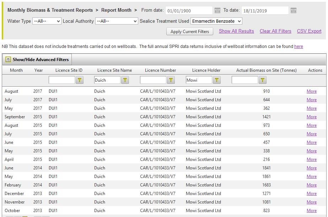The height and width of the screenshot is (217, 328).
Task: Follow the 'here' link for SPRI data
Action: click(x=299, y=47)
